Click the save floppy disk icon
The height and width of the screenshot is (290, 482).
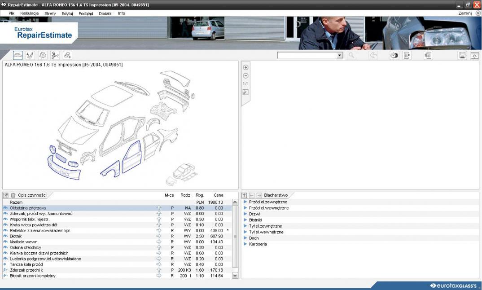coord(462,55)
